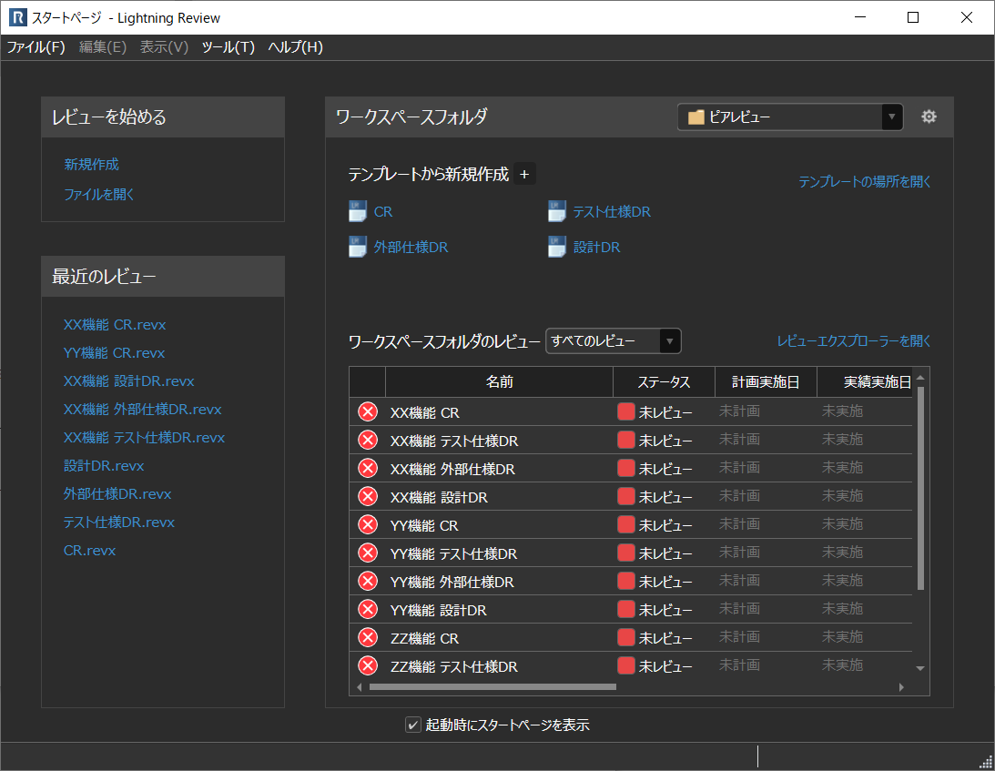Click the テスト仕様DR template icon

[x=557, y=211]
